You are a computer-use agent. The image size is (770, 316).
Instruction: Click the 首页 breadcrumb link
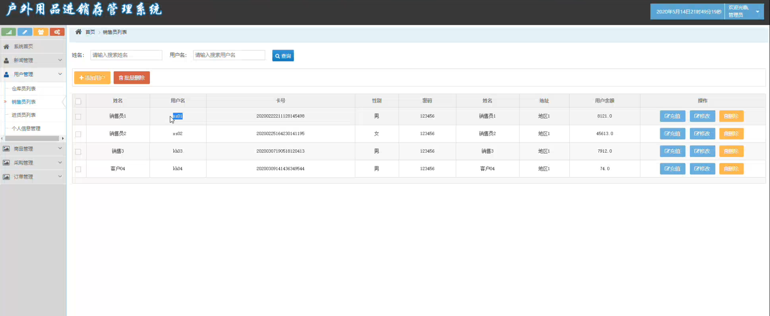pos(90,32)
